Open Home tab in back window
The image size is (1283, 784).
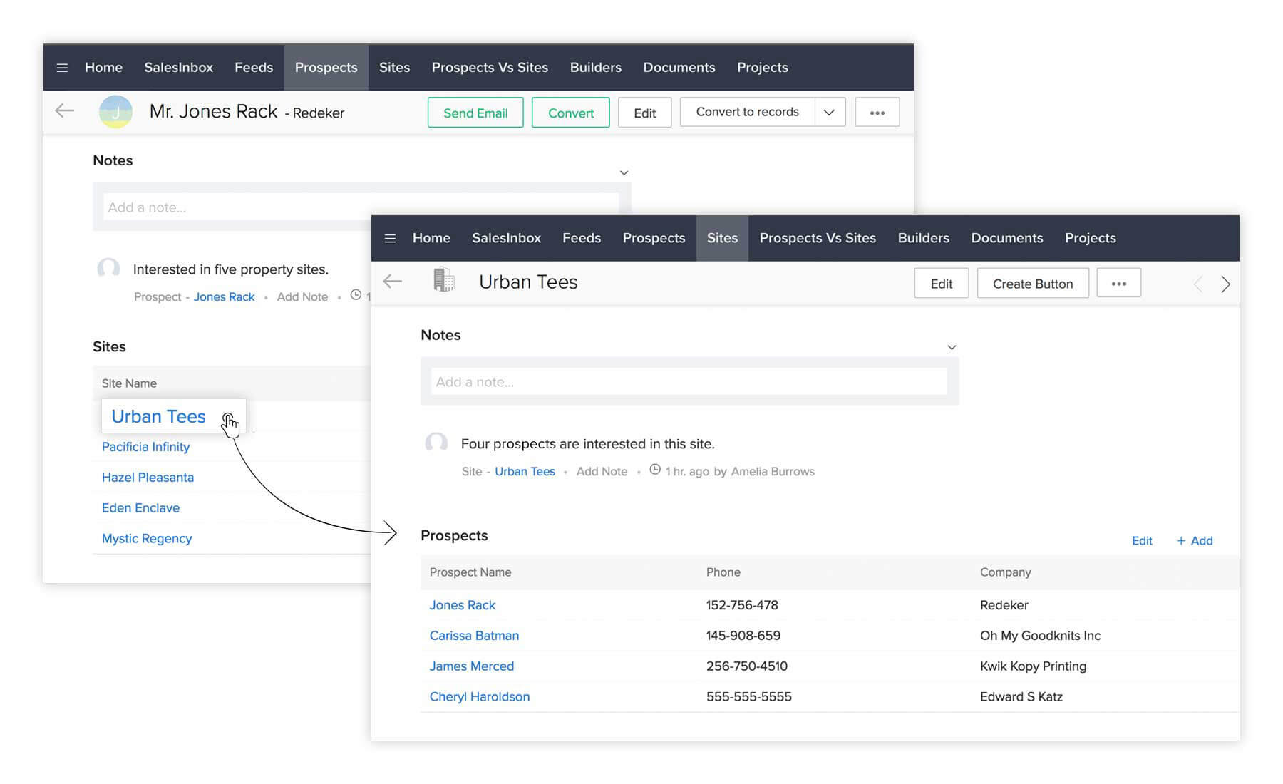(103, 67)
